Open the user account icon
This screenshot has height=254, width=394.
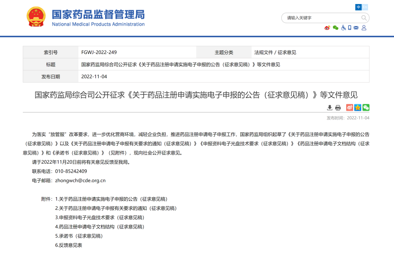(x=364, y=28)
